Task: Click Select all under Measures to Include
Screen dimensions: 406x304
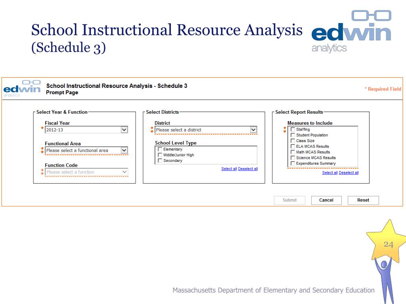Action: pyautogui.click(x=330, y=173)
